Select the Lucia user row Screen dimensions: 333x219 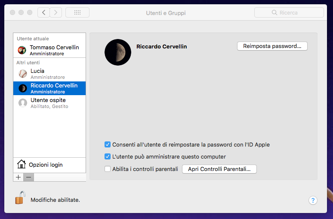(49, 74)
